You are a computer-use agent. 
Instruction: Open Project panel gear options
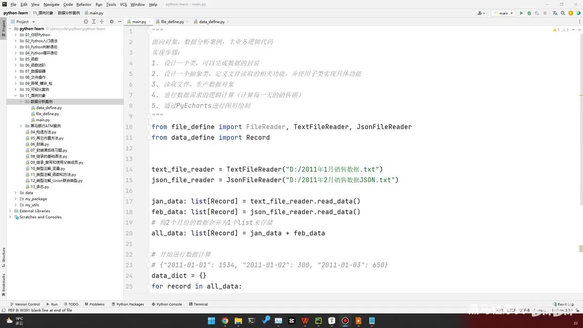tap(112, 21)
